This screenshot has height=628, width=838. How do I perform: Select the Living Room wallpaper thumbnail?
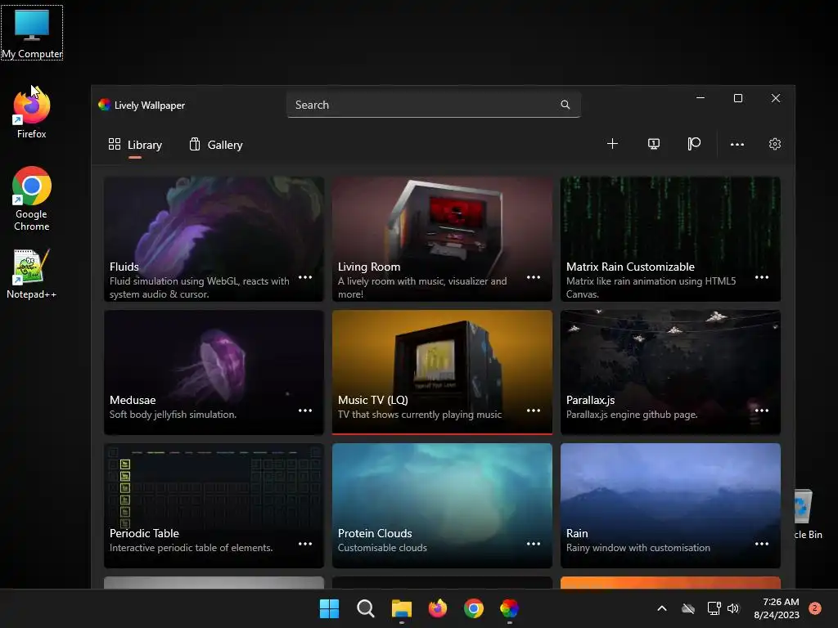pyautogui.click(x=442, y=239)
